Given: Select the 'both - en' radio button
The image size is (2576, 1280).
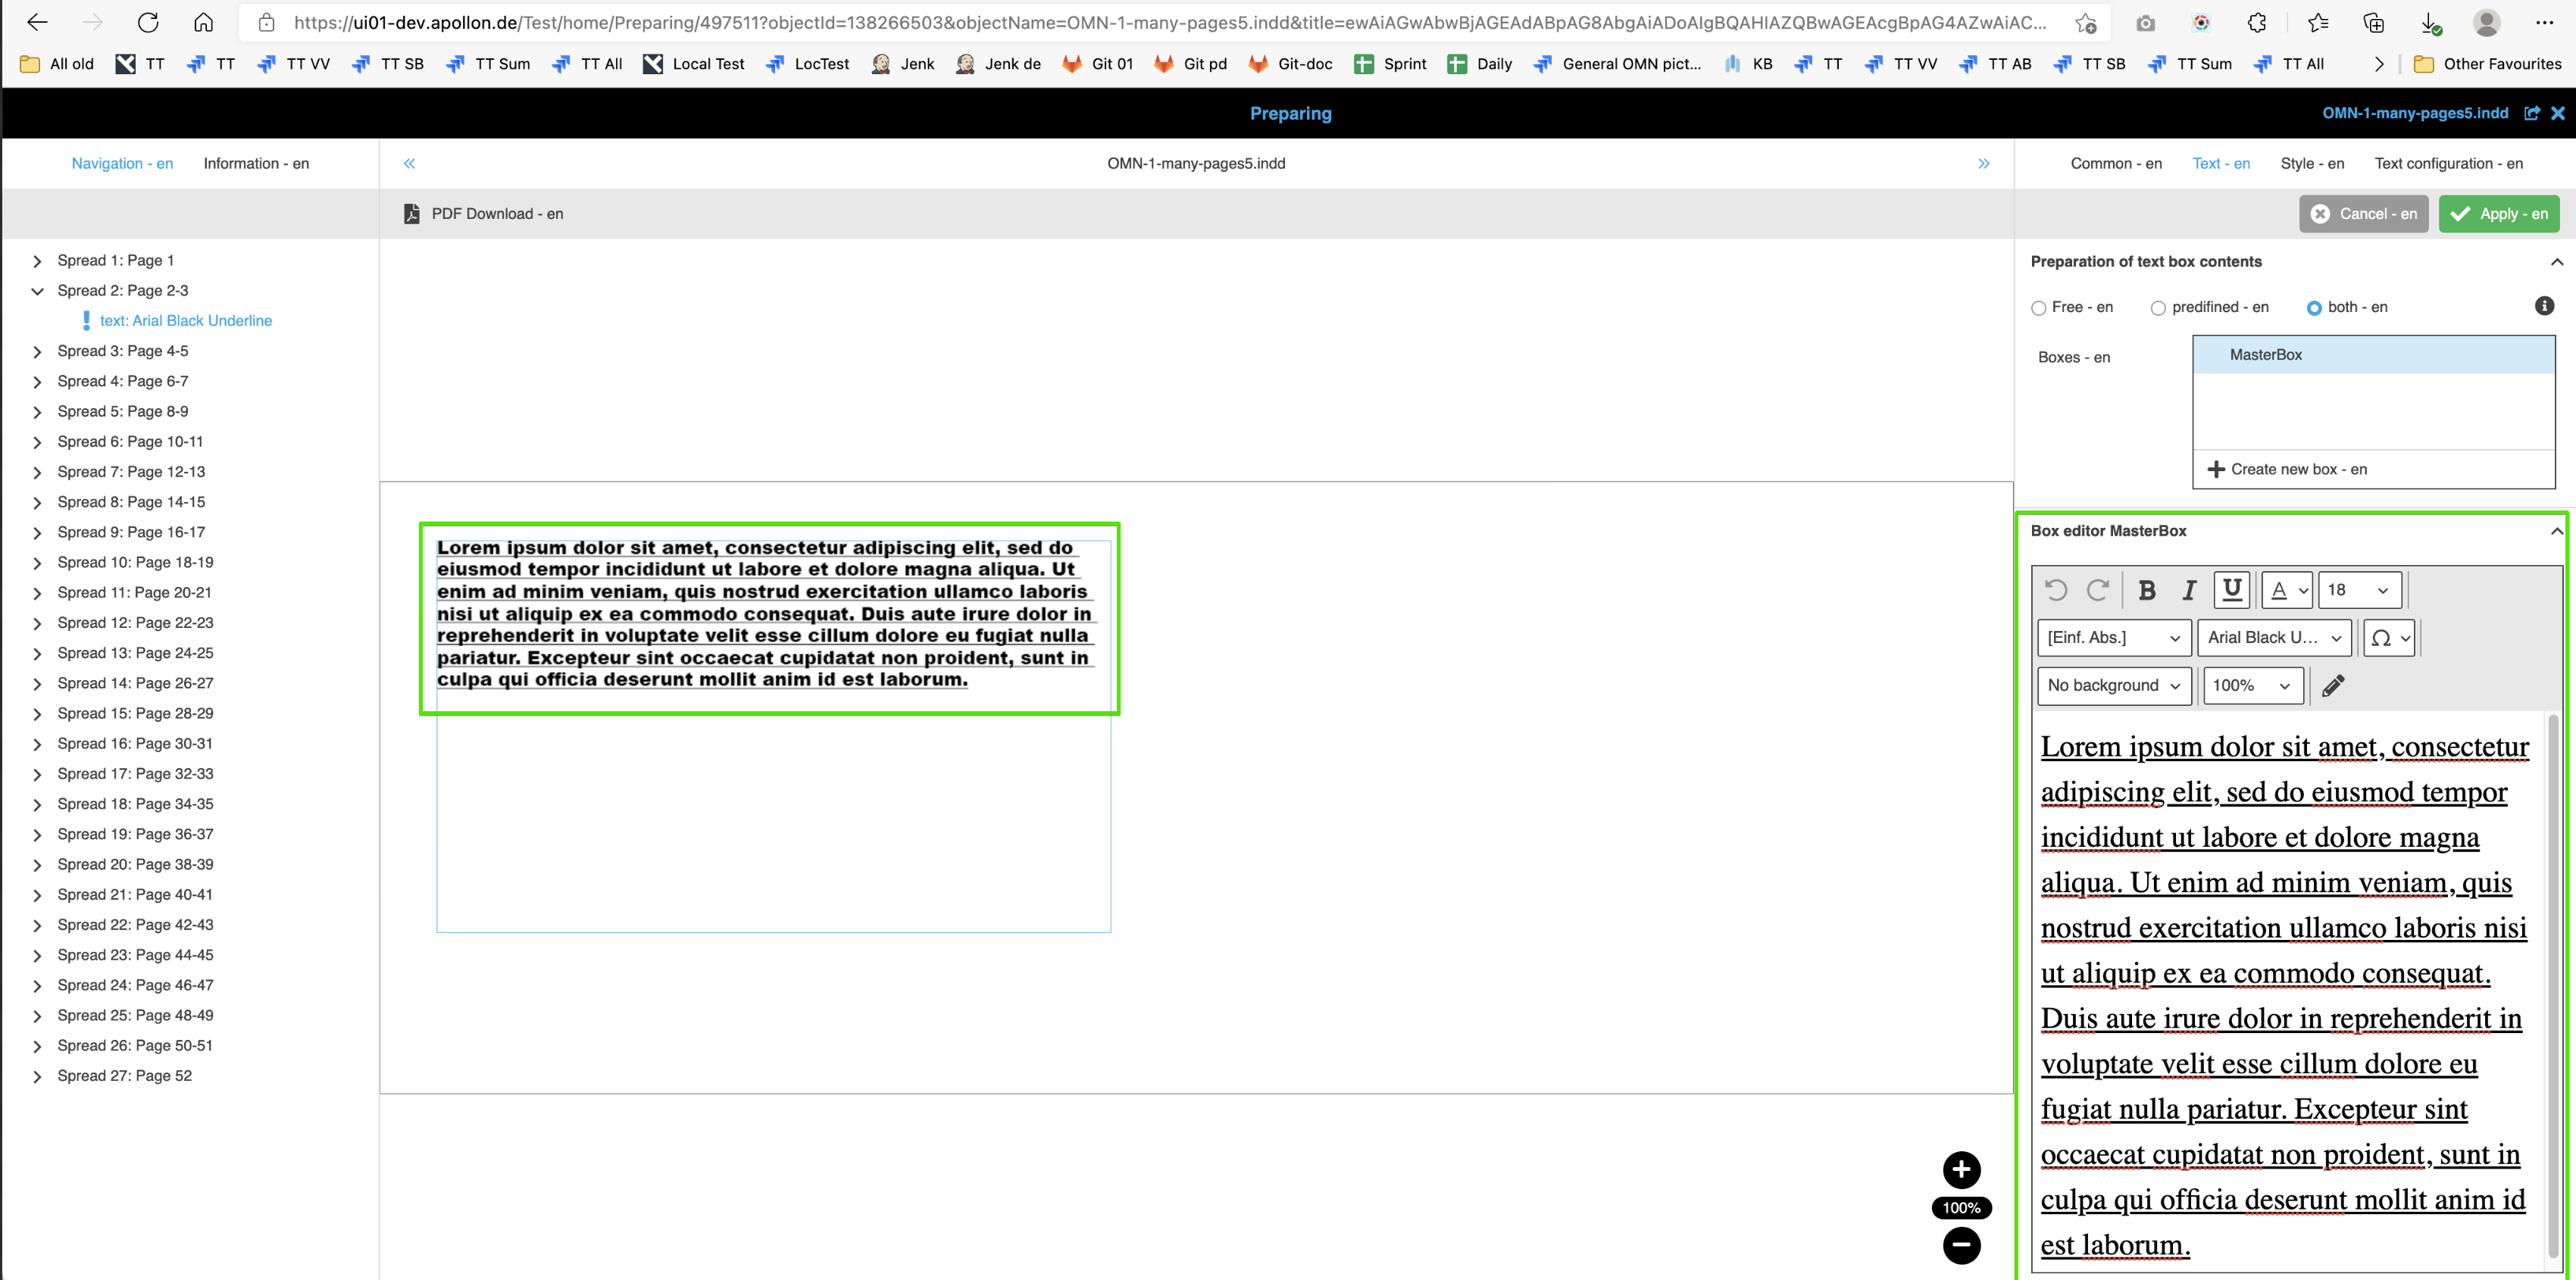Looking at the screenshot, I should 2313,308.
